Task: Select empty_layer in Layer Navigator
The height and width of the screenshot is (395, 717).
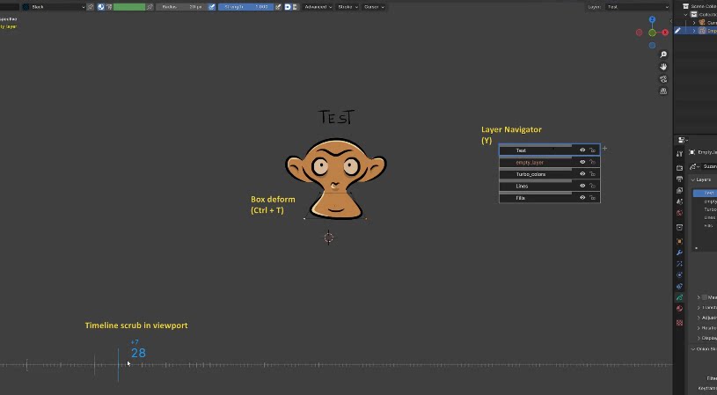Action: (549, 162)
